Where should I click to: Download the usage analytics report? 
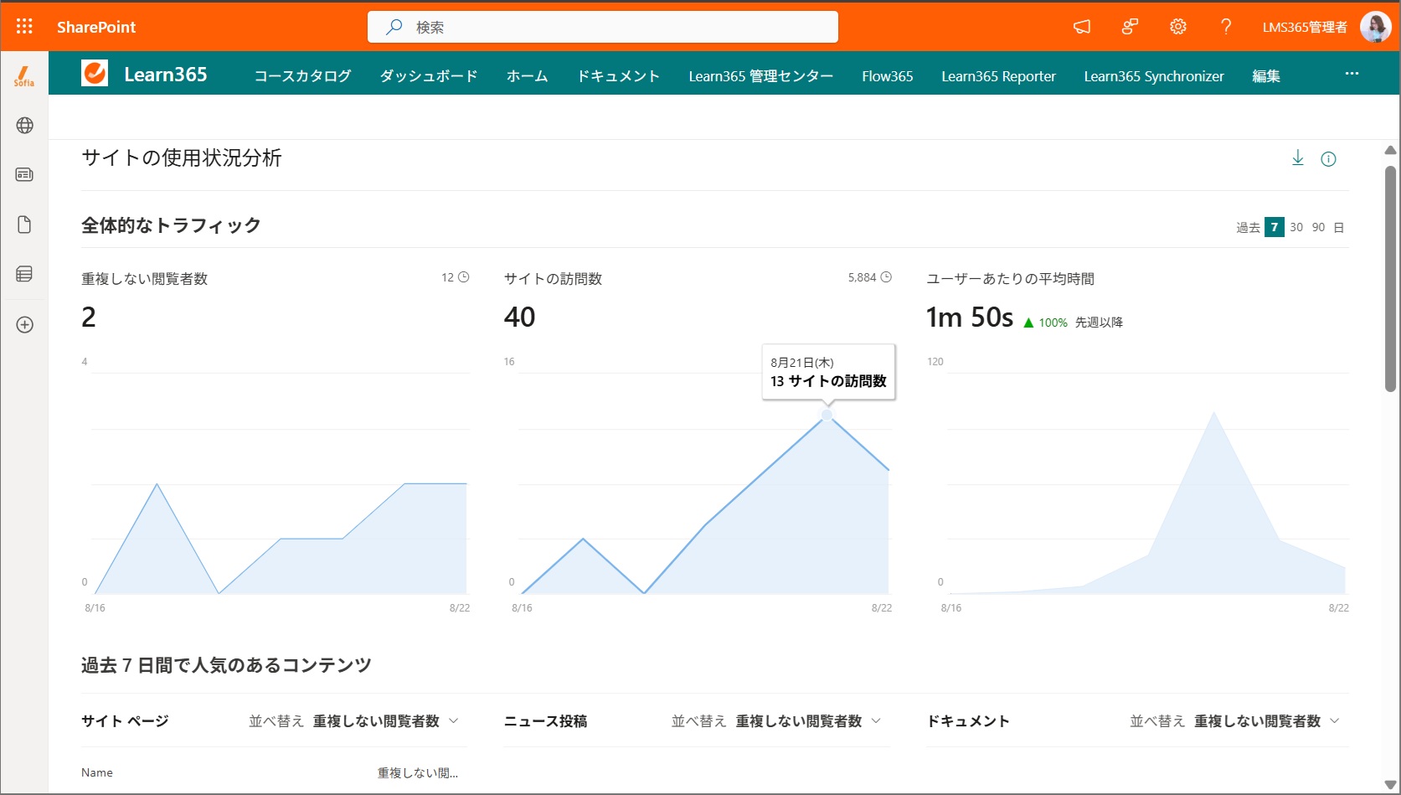[1298, 157]
